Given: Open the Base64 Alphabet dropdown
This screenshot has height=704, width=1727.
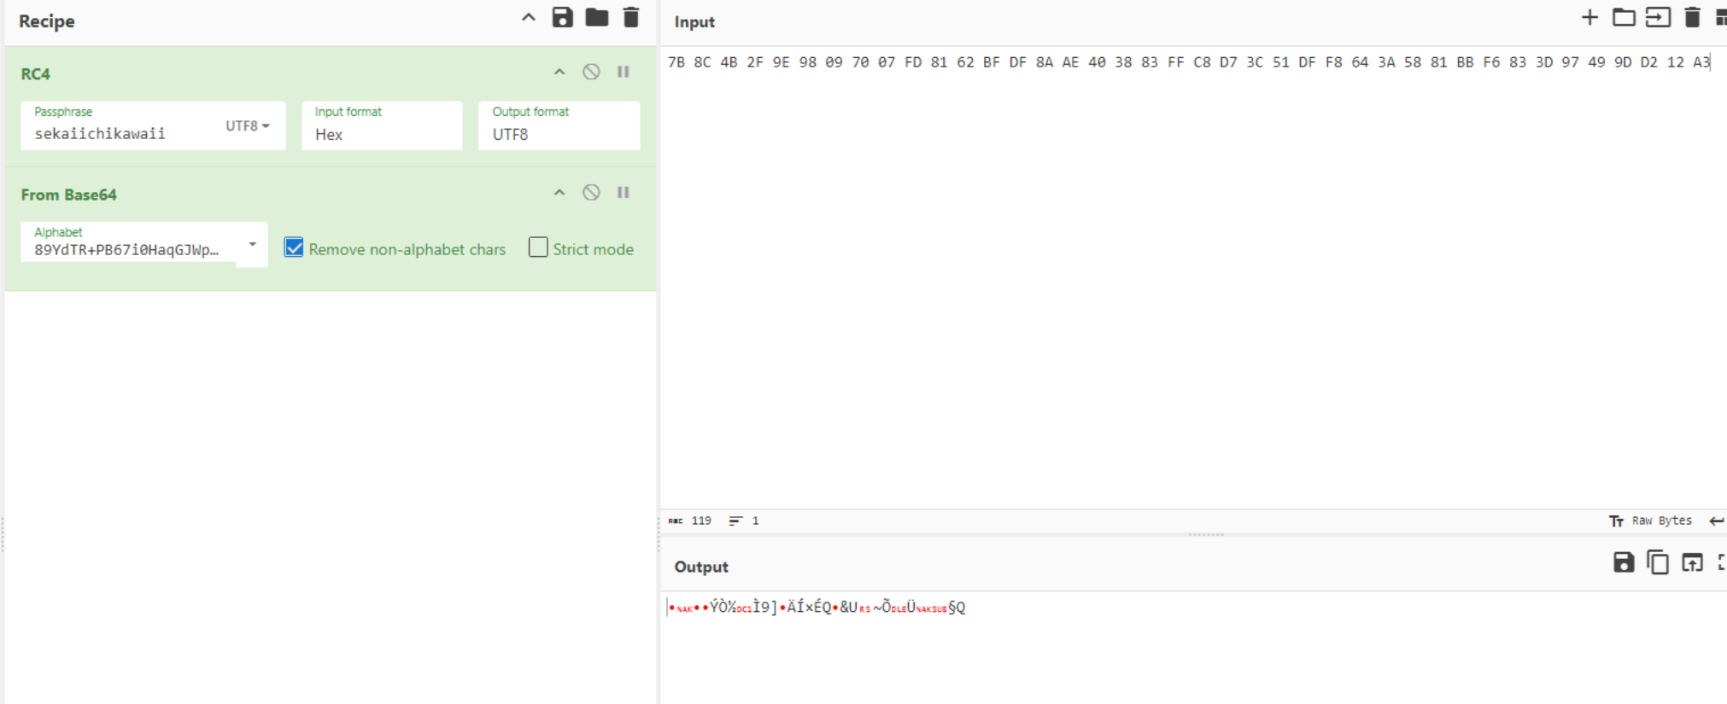Looking at the screenshot, I should 252,245.
